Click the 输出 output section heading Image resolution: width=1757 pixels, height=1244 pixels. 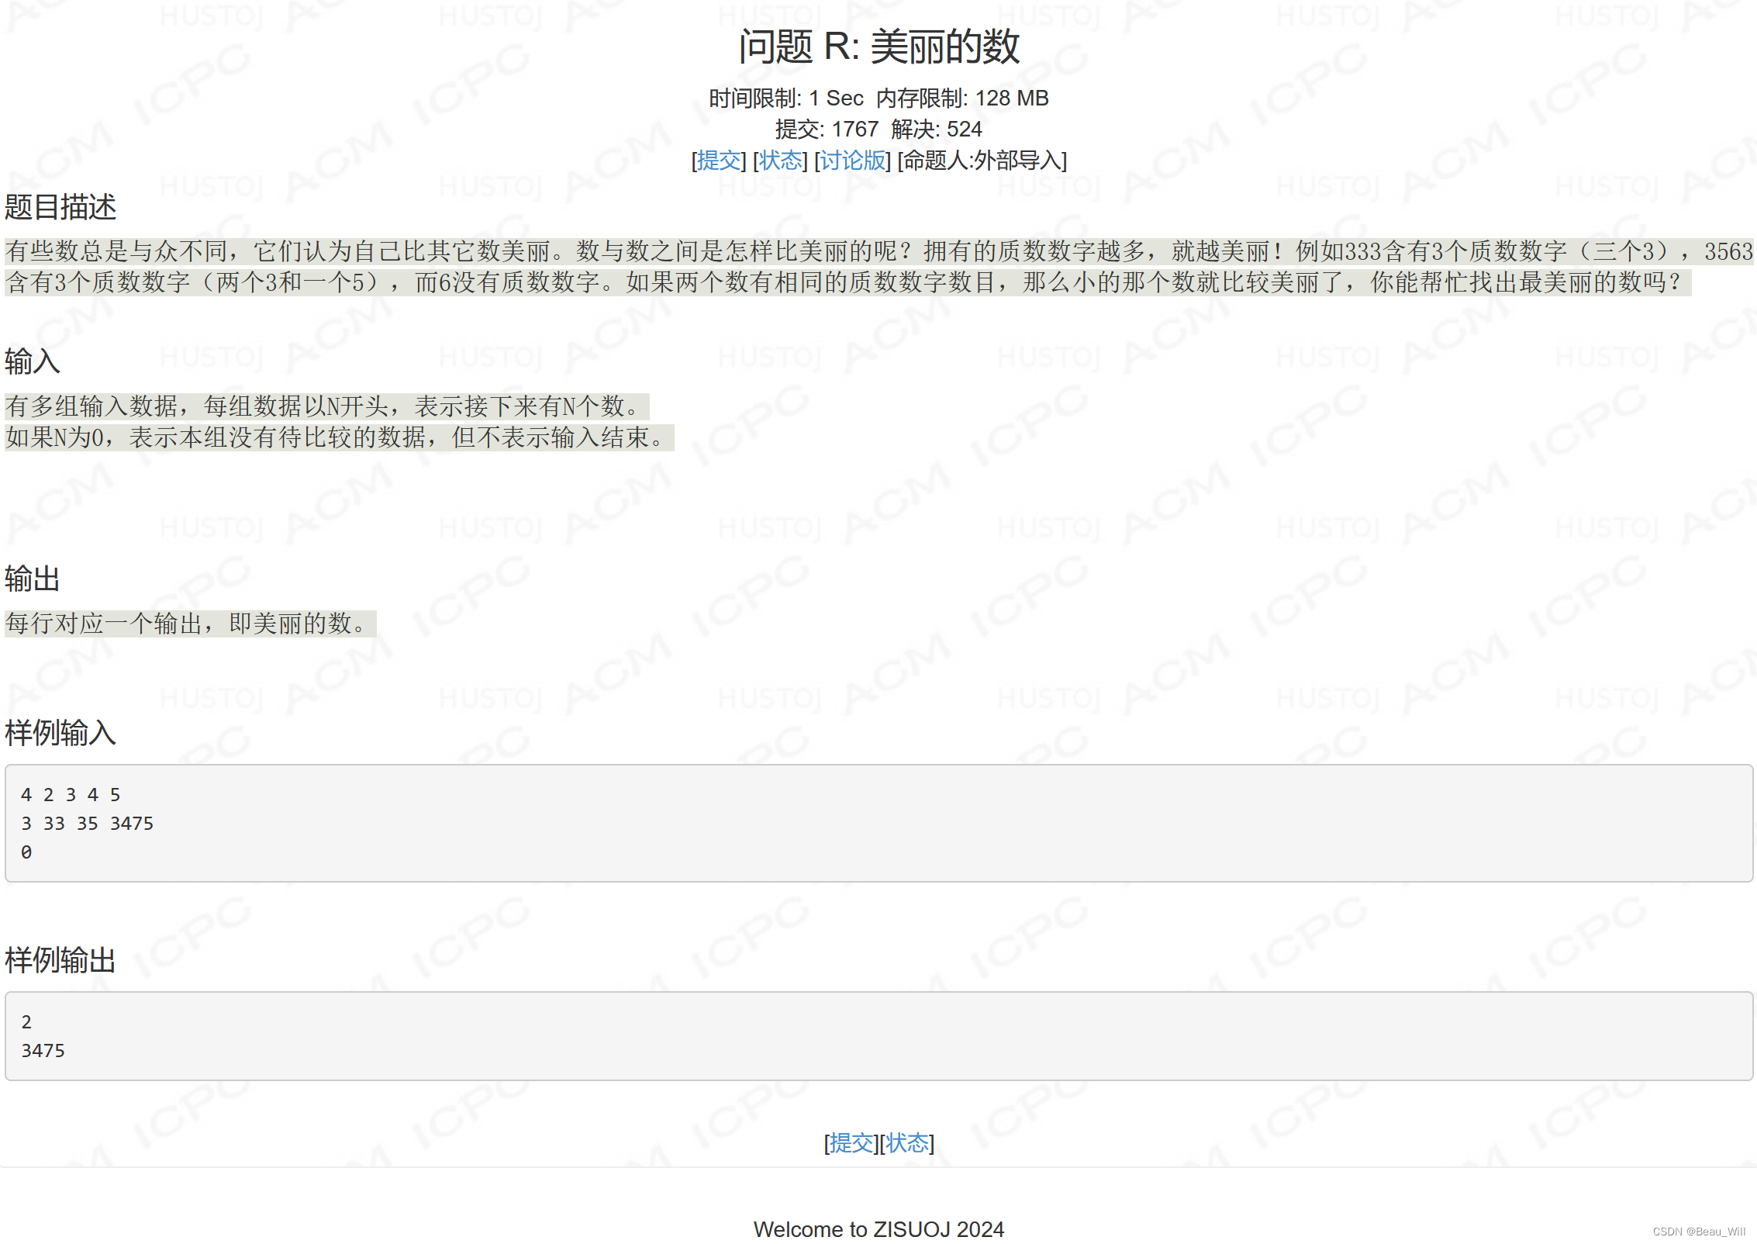tap(31, 579)
